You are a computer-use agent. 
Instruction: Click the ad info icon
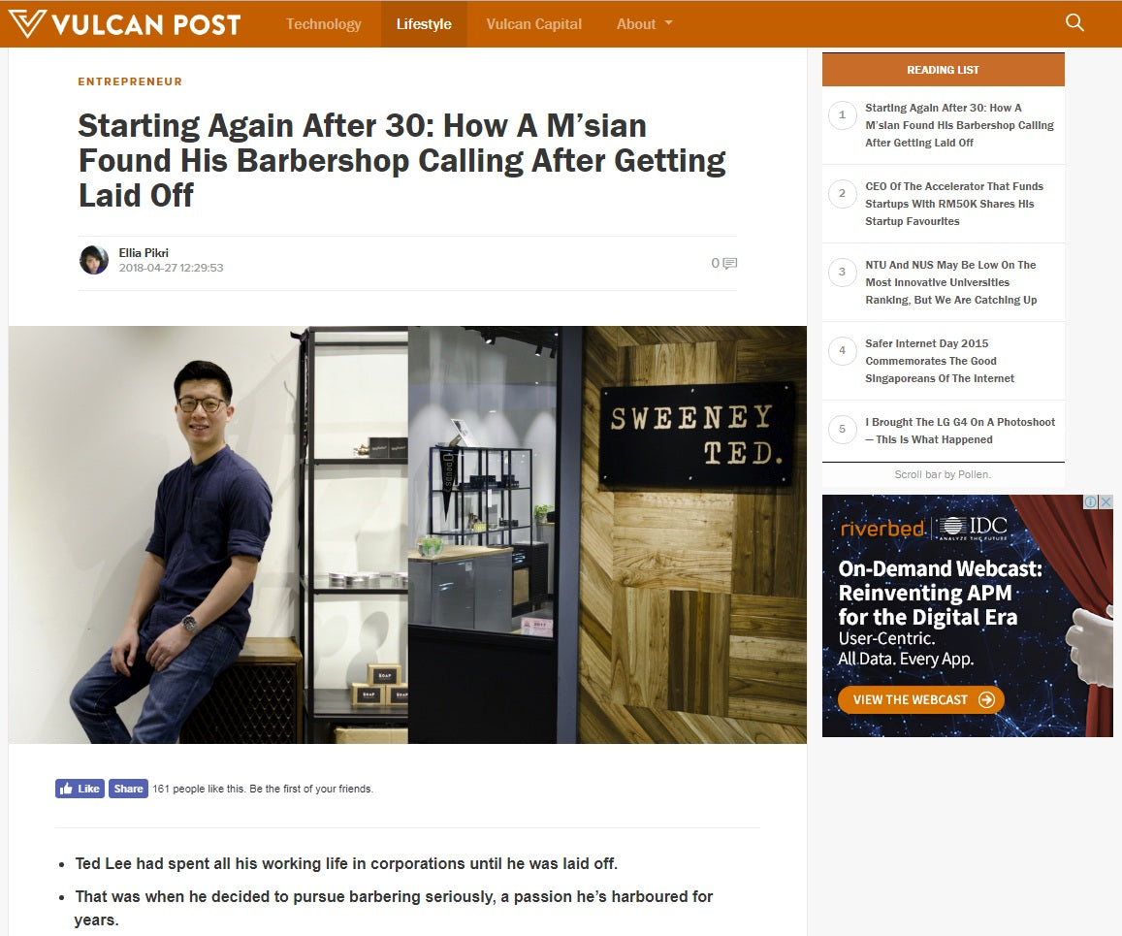(1091, 501)
